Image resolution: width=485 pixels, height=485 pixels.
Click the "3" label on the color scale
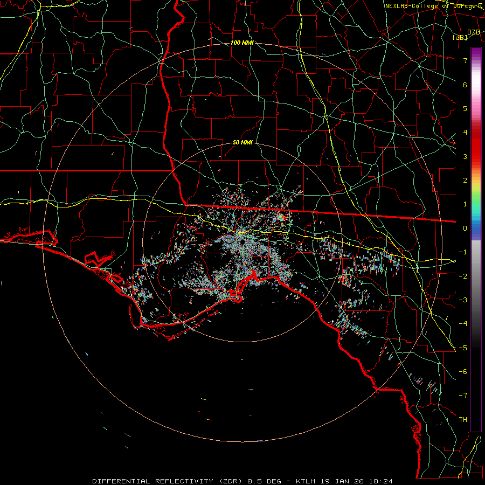coord(465,156)
